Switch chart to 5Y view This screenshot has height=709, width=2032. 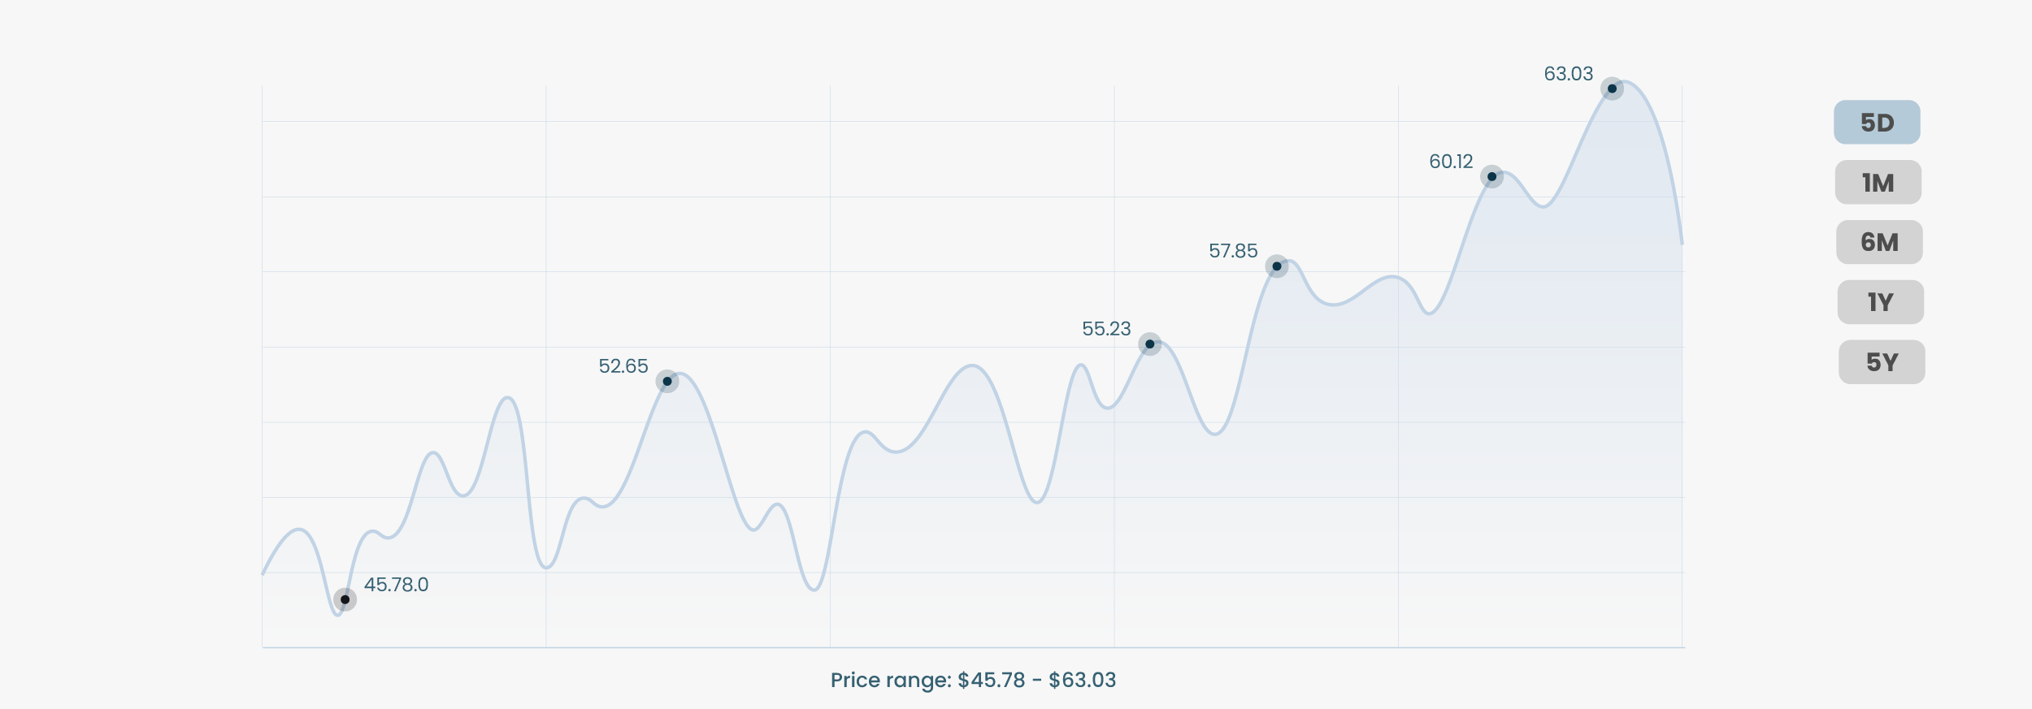pyautogui.click(x=1882, y=362)
